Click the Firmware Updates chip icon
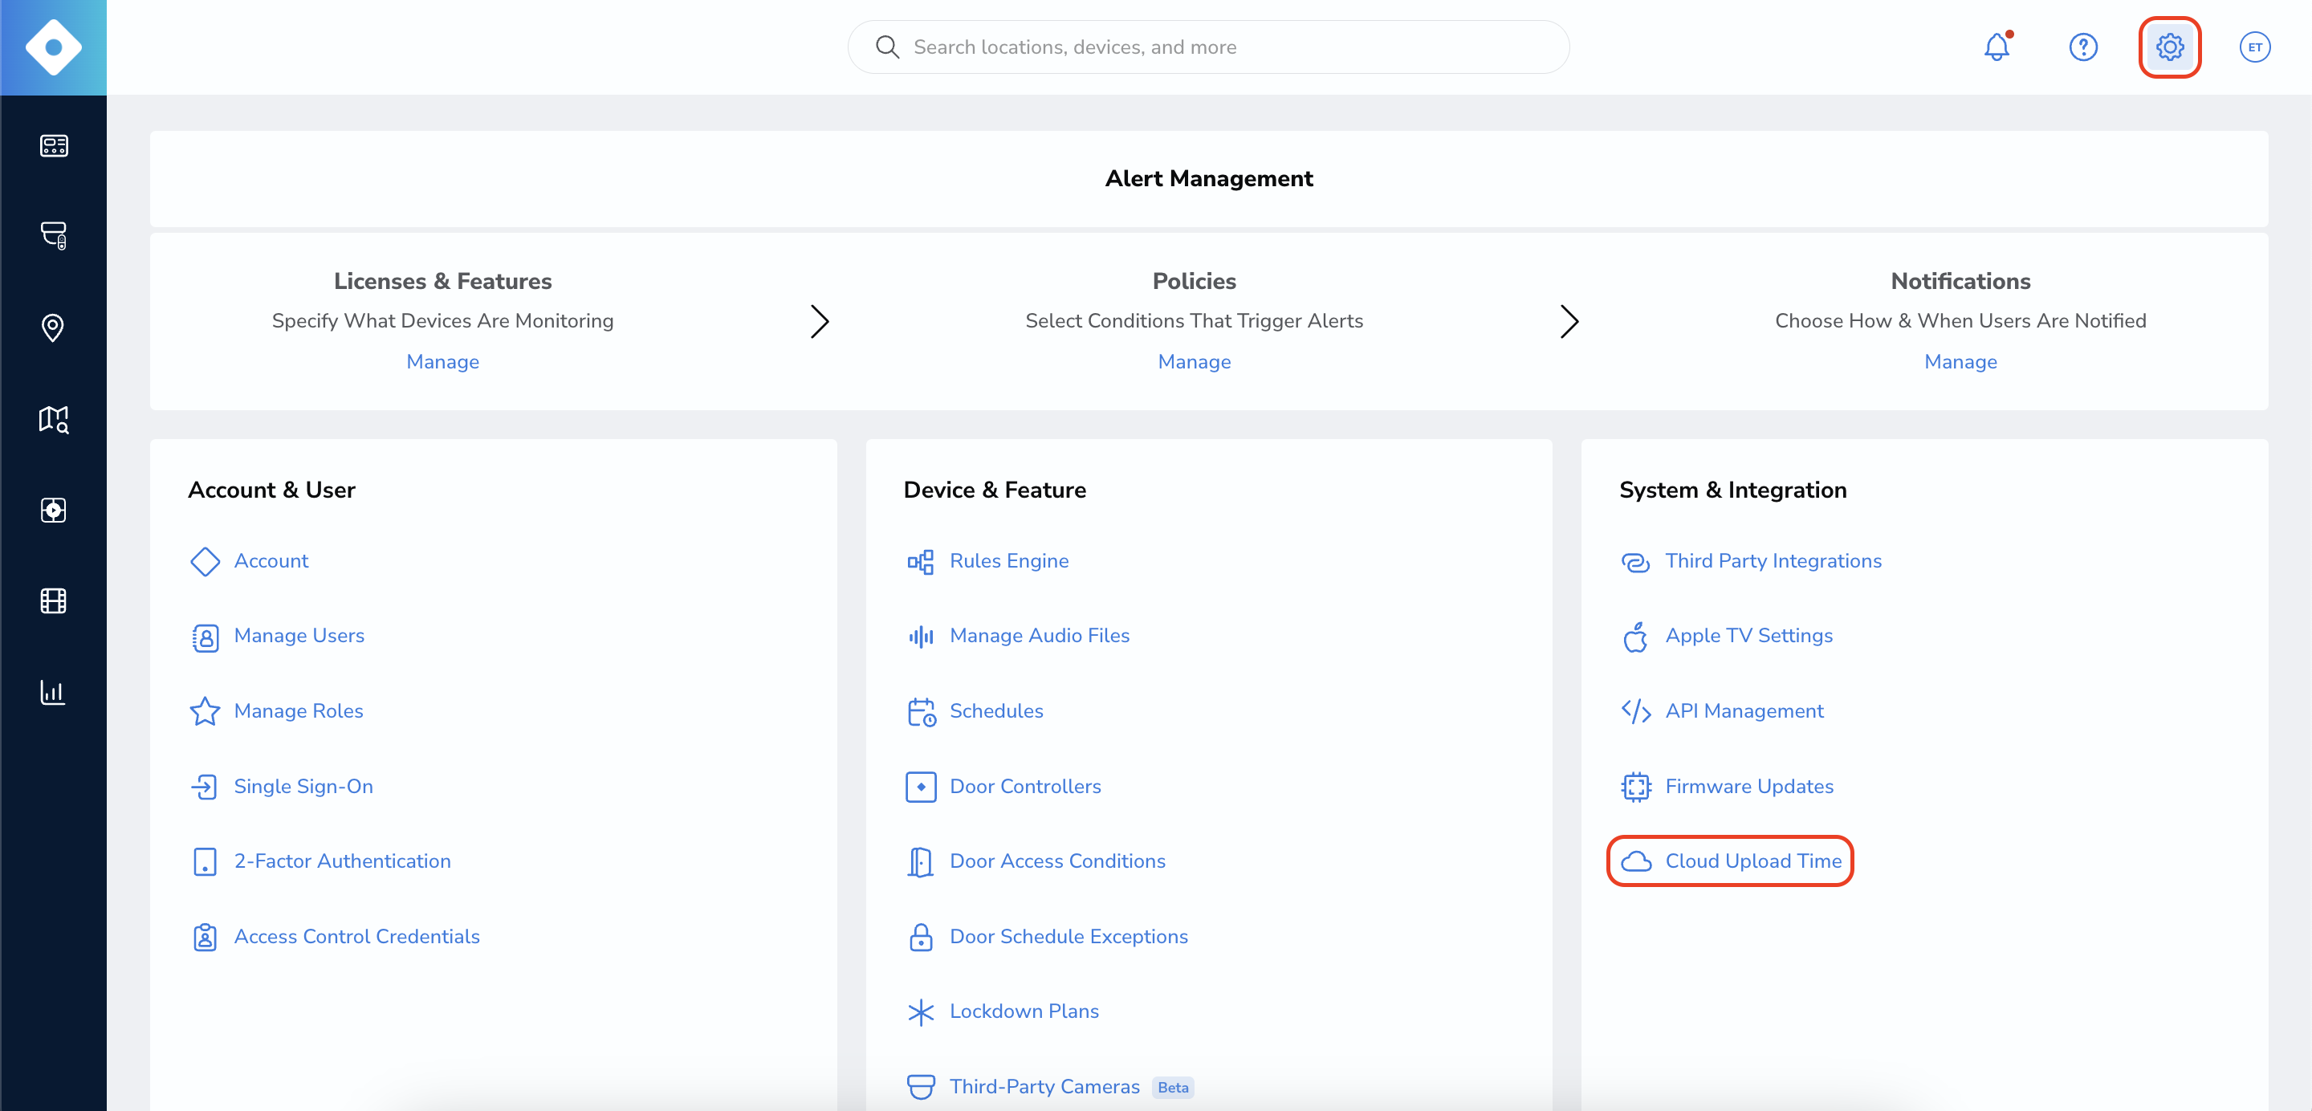The width and height of the screenshot is (2312, 1111). point(1635,787)
